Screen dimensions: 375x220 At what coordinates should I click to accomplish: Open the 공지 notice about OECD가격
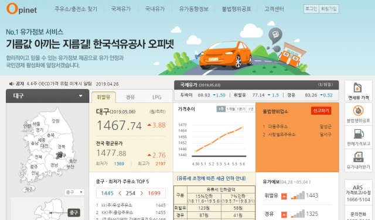pos(59,84)
